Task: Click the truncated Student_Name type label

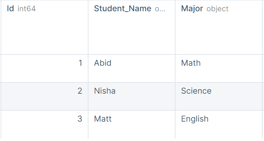Action: [x=160, y=9]
